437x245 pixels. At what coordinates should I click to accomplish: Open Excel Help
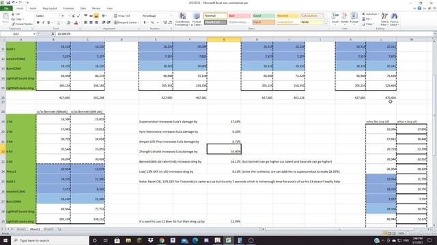click(x=419, y=8)
